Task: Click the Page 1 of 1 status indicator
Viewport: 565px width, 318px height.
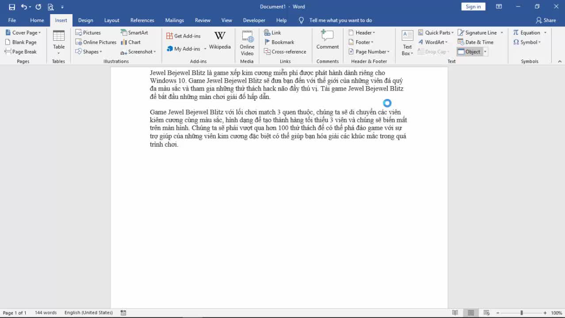Action: (15, 313)
